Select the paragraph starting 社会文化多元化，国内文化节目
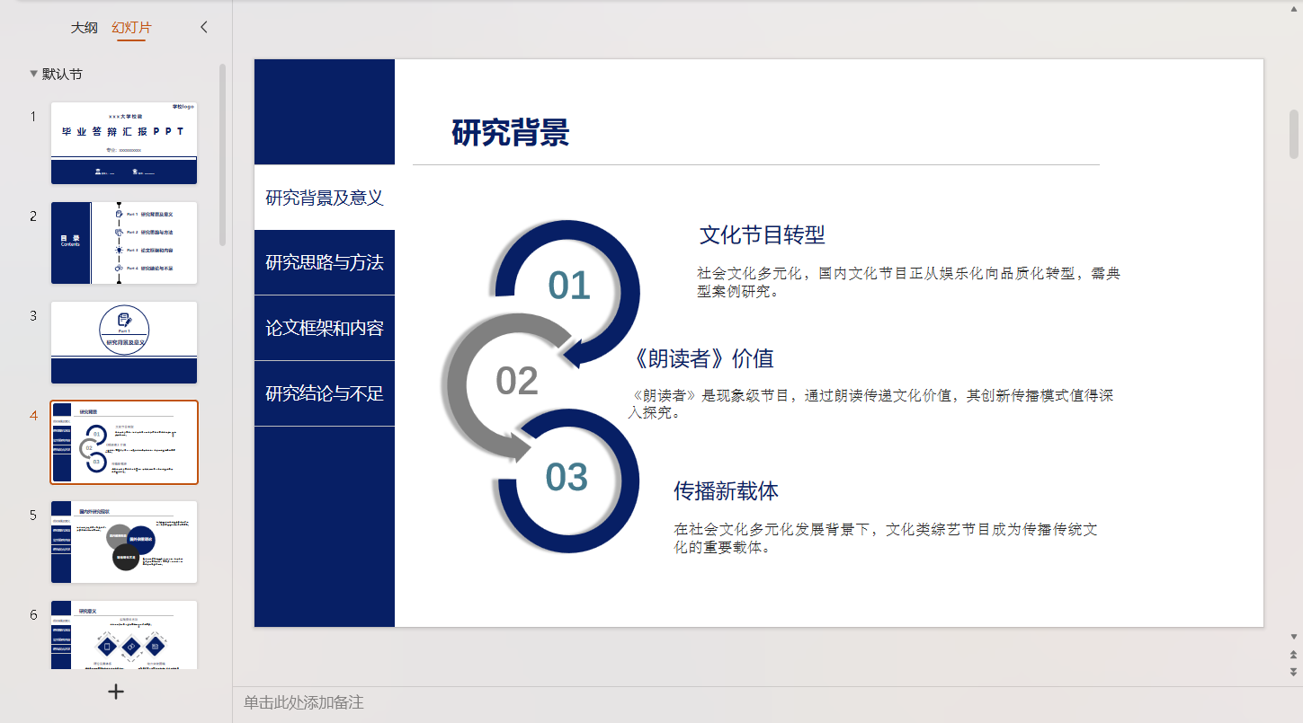The width and height of the screenshot is (1303, 723). click(908, 282)
